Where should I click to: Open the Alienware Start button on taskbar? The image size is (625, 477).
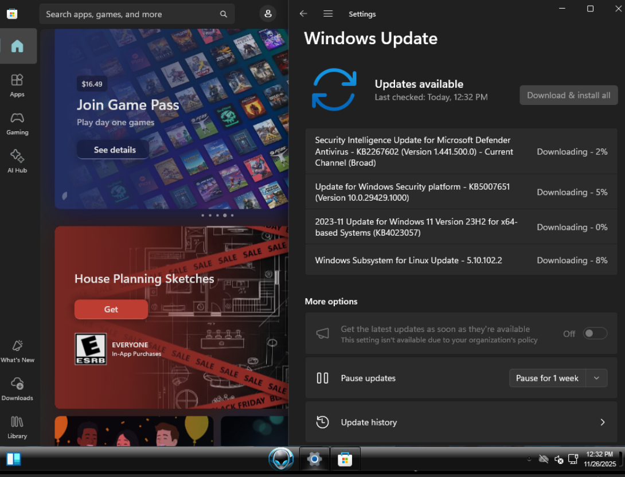coord(281,459)
